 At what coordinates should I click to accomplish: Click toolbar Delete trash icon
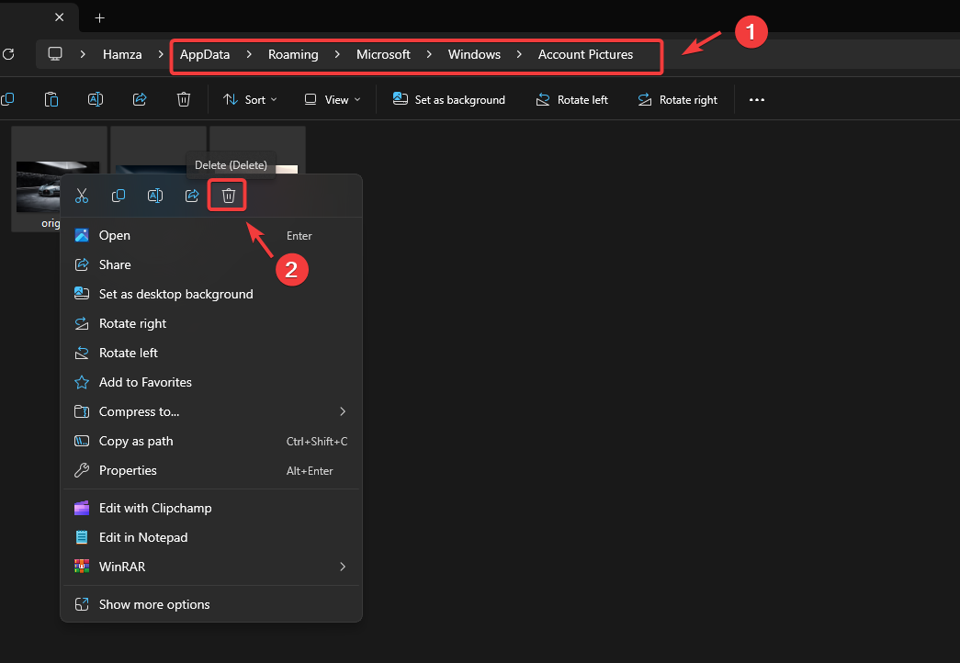point(184,99)
